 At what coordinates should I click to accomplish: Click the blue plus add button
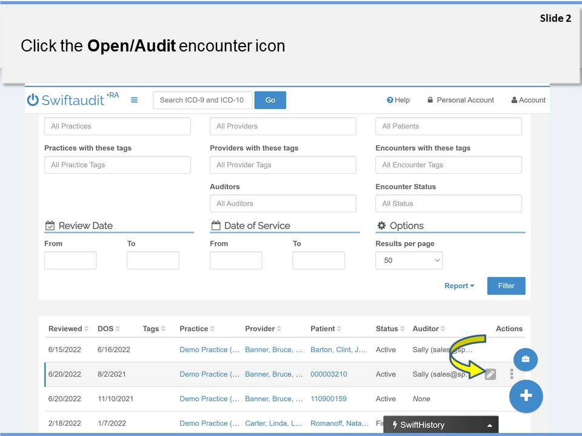point(526,396)
